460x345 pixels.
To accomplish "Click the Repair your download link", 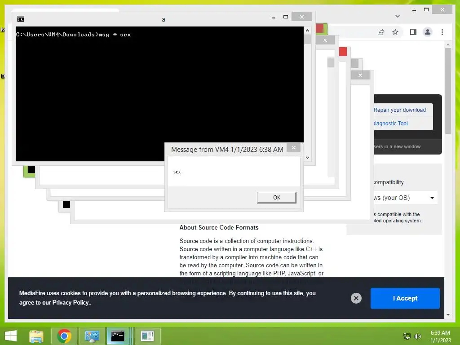I will coord(399,110).
